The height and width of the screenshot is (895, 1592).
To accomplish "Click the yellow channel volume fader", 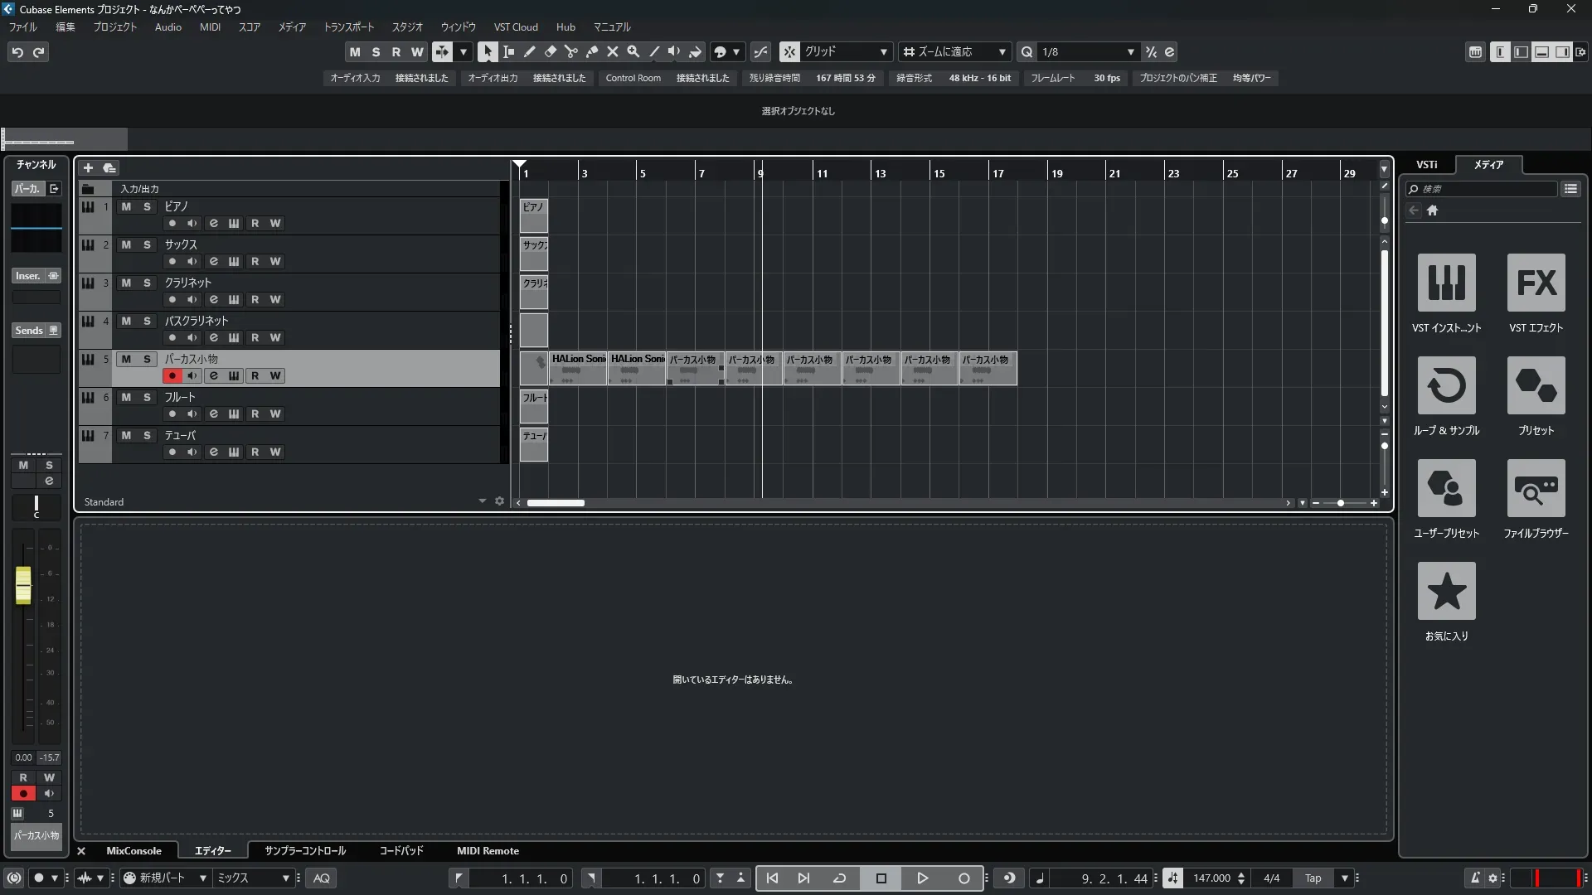I will pyautogui.click(x=23, y=585).
